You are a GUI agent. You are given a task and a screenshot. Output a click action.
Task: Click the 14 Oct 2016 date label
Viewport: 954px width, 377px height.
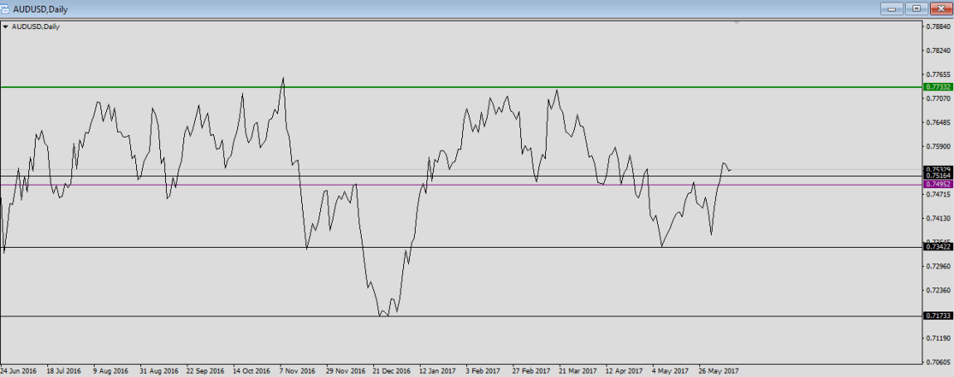[252, 370]
